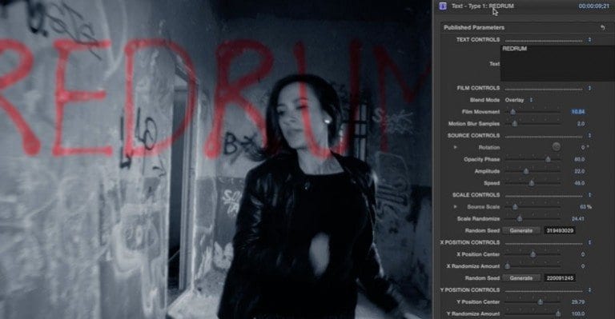Click the Rotation dial control
615x319 pixels.
point(557,147)
